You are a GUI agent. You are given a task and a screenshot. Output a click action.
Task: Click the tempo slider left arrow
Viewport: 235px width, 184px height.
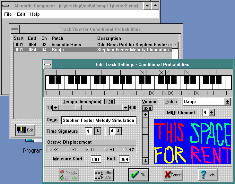[56, 107]
